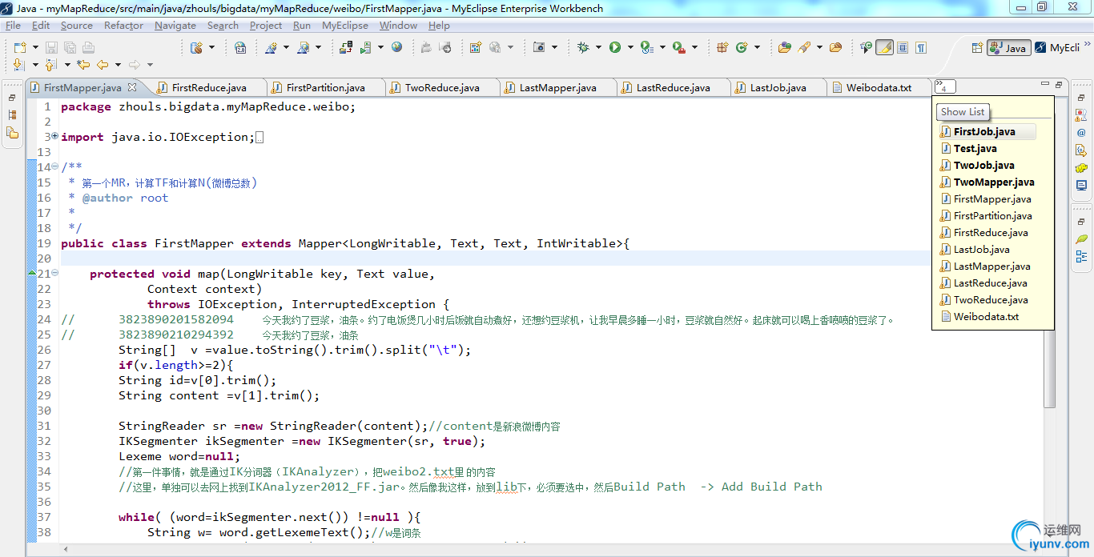
Task: Click the New Java Package icon
Action: pyautogui.click(x=722, y=47)
